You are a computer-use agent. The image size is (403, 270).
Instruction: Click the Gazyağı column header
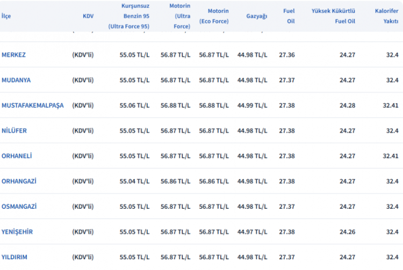coord(256,16)
